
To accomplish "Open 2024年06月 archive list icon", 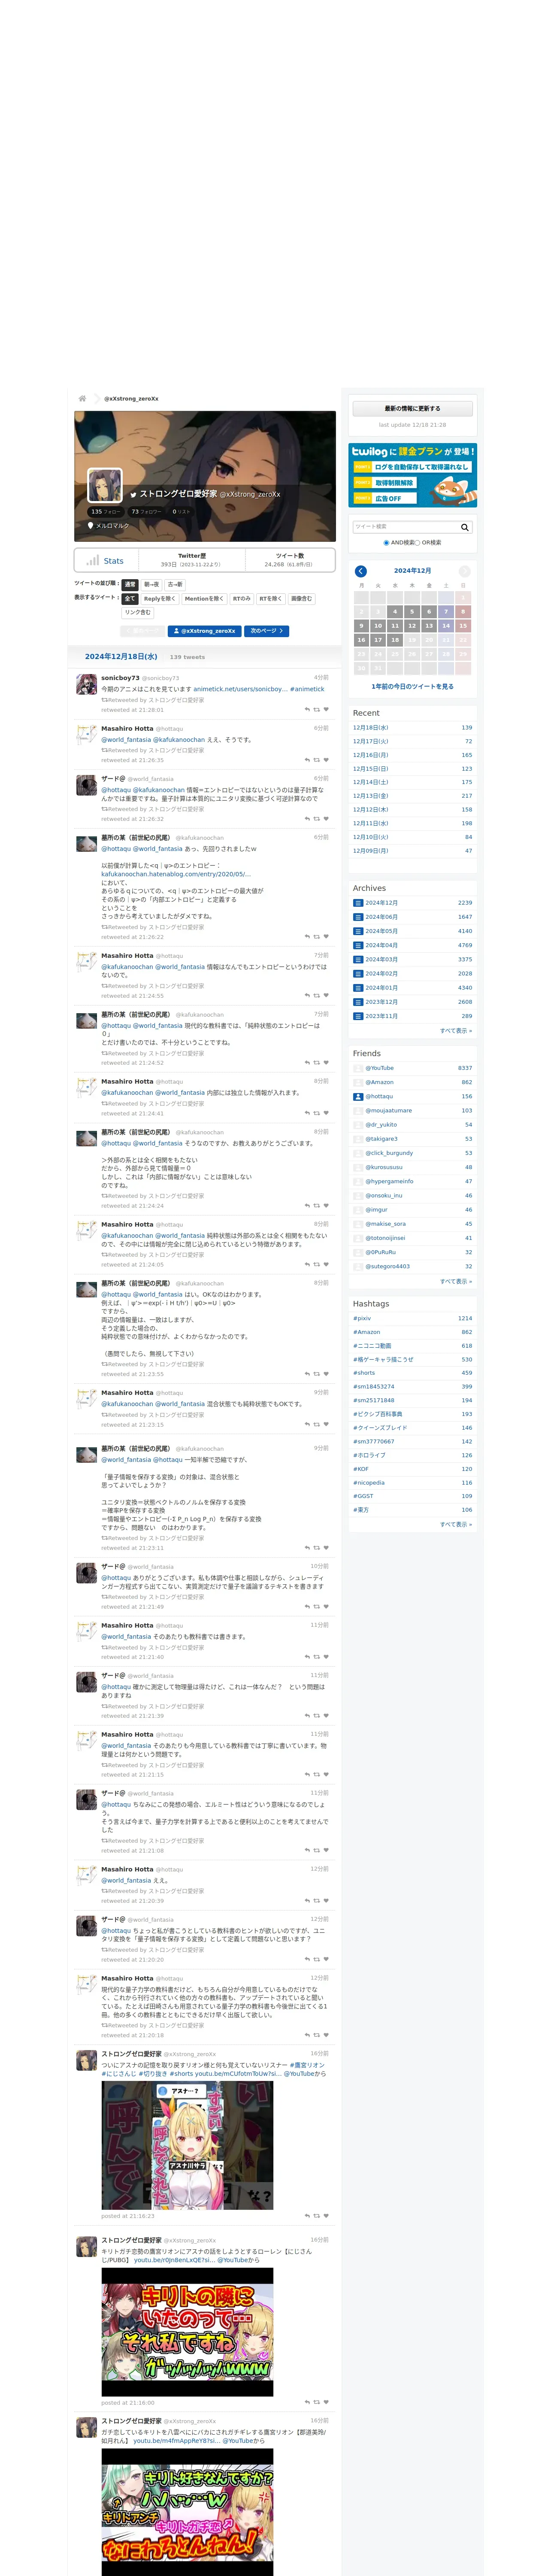I will [358, 917].
